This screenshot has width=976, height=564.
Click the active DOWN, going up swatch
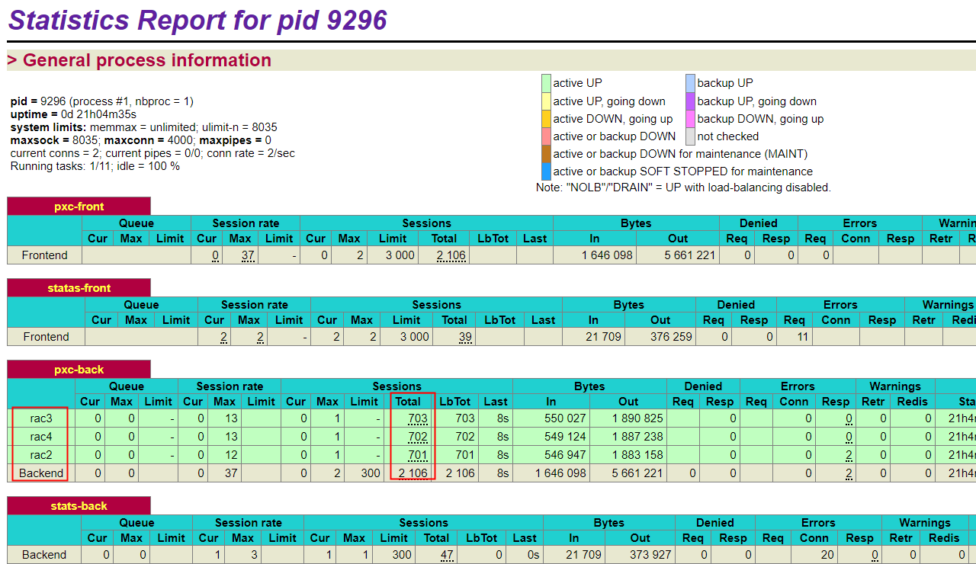pyautogui.click(x=546, y=118)
